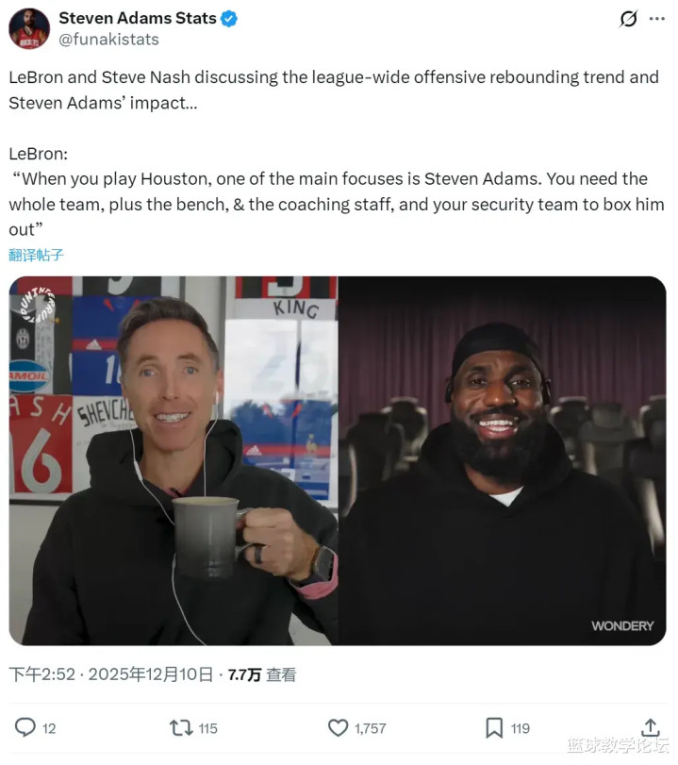This screenshot has width=678, height=765.
Task: Like the post with heart icon
Action: [338, 728]
